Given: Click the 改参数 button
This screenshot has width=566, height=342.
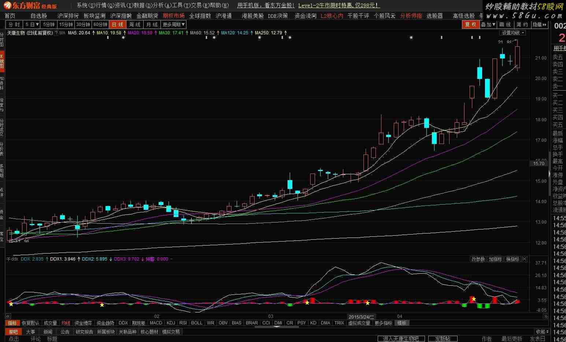Looking at the screenshot, I should tap(478, 259).
